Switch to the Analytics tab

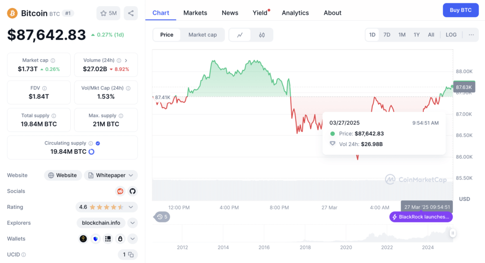[295, 13]
